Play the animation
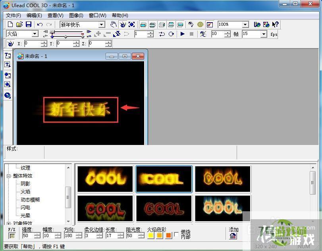This screenshot has height=251, width=322. click(182, 34)
